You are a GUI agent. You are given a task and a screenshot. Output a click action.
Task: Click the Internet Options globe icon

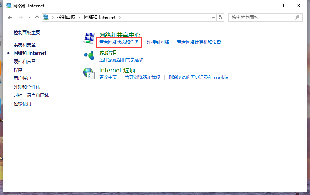pyautogui.click(x=89, y=73)
